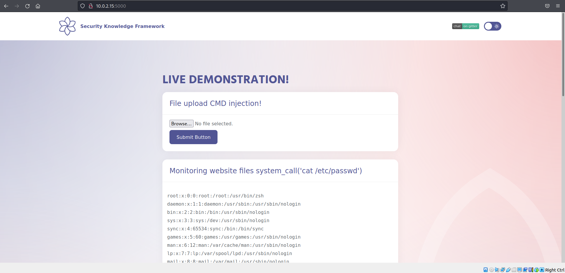Click the LIVE DEMONSTRATION! heading
Screen dimensions: 565x273
(226, 79)
